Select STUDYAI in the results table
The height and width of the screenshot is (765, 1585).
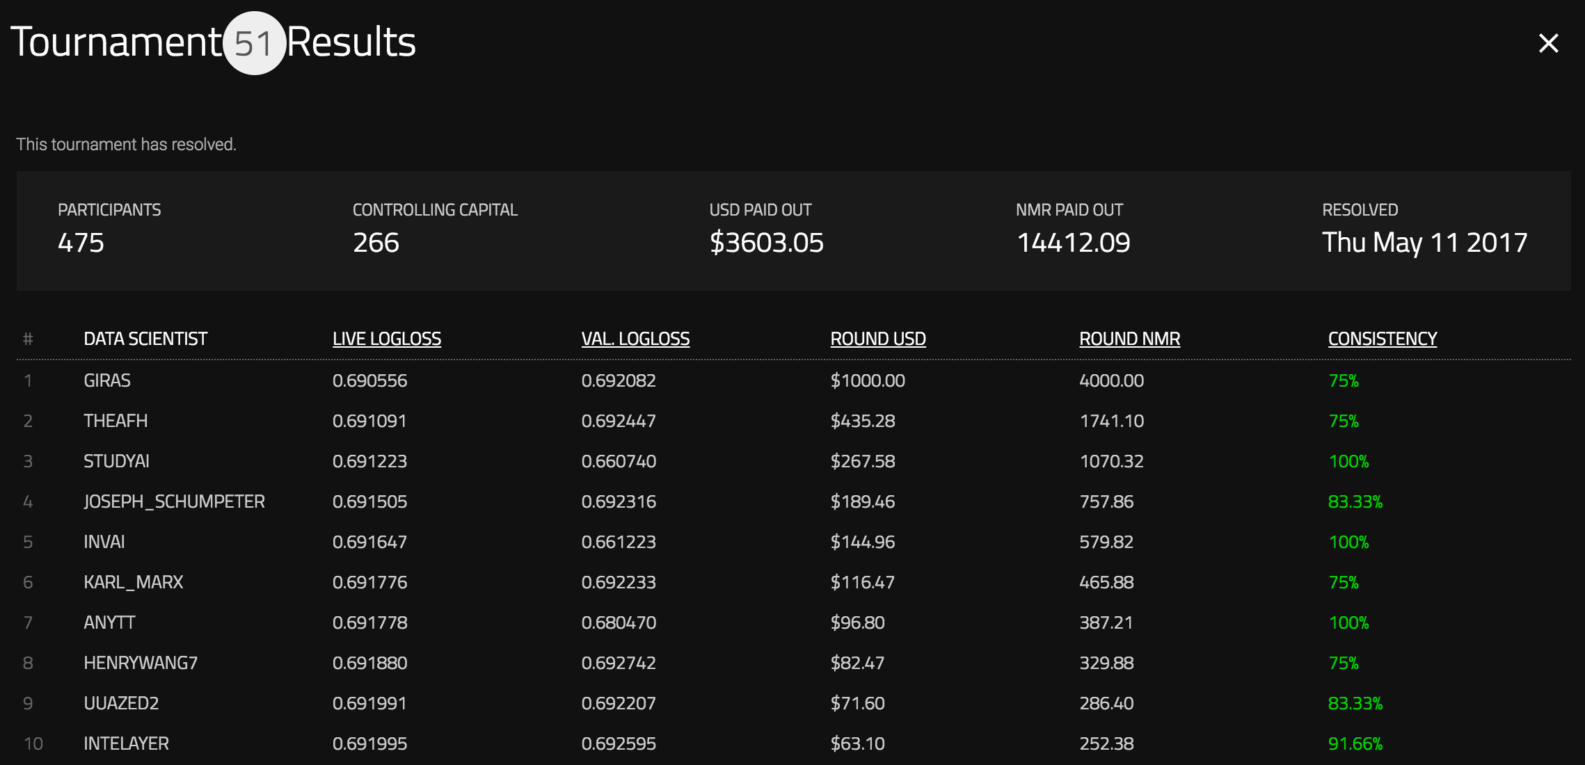pos(116,460)
